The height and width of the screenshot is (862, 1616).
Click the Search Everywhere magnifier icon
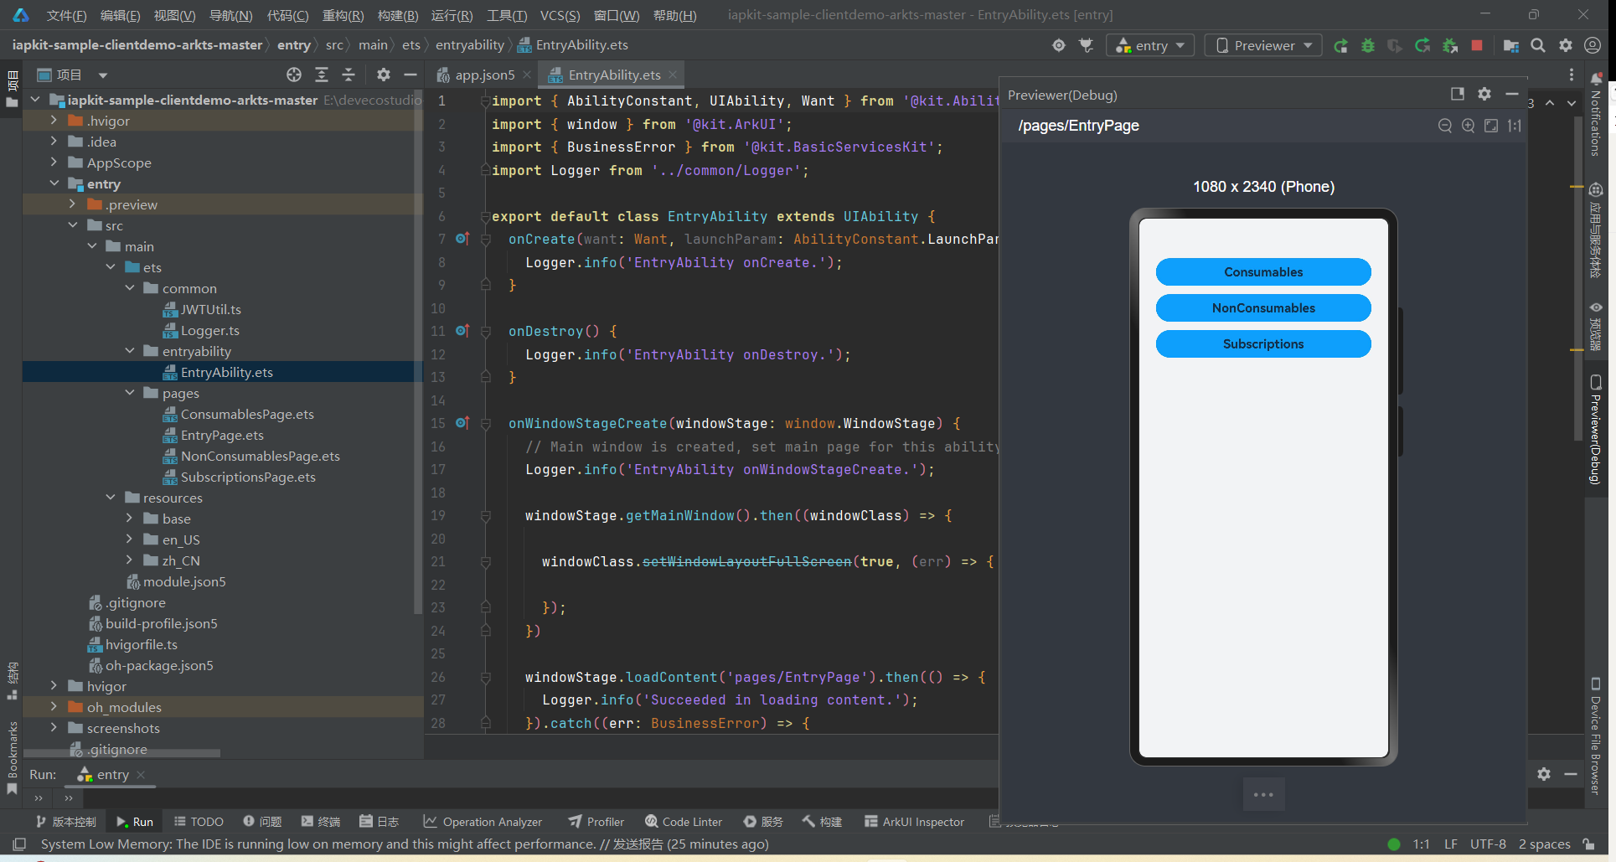point(1538,45)
